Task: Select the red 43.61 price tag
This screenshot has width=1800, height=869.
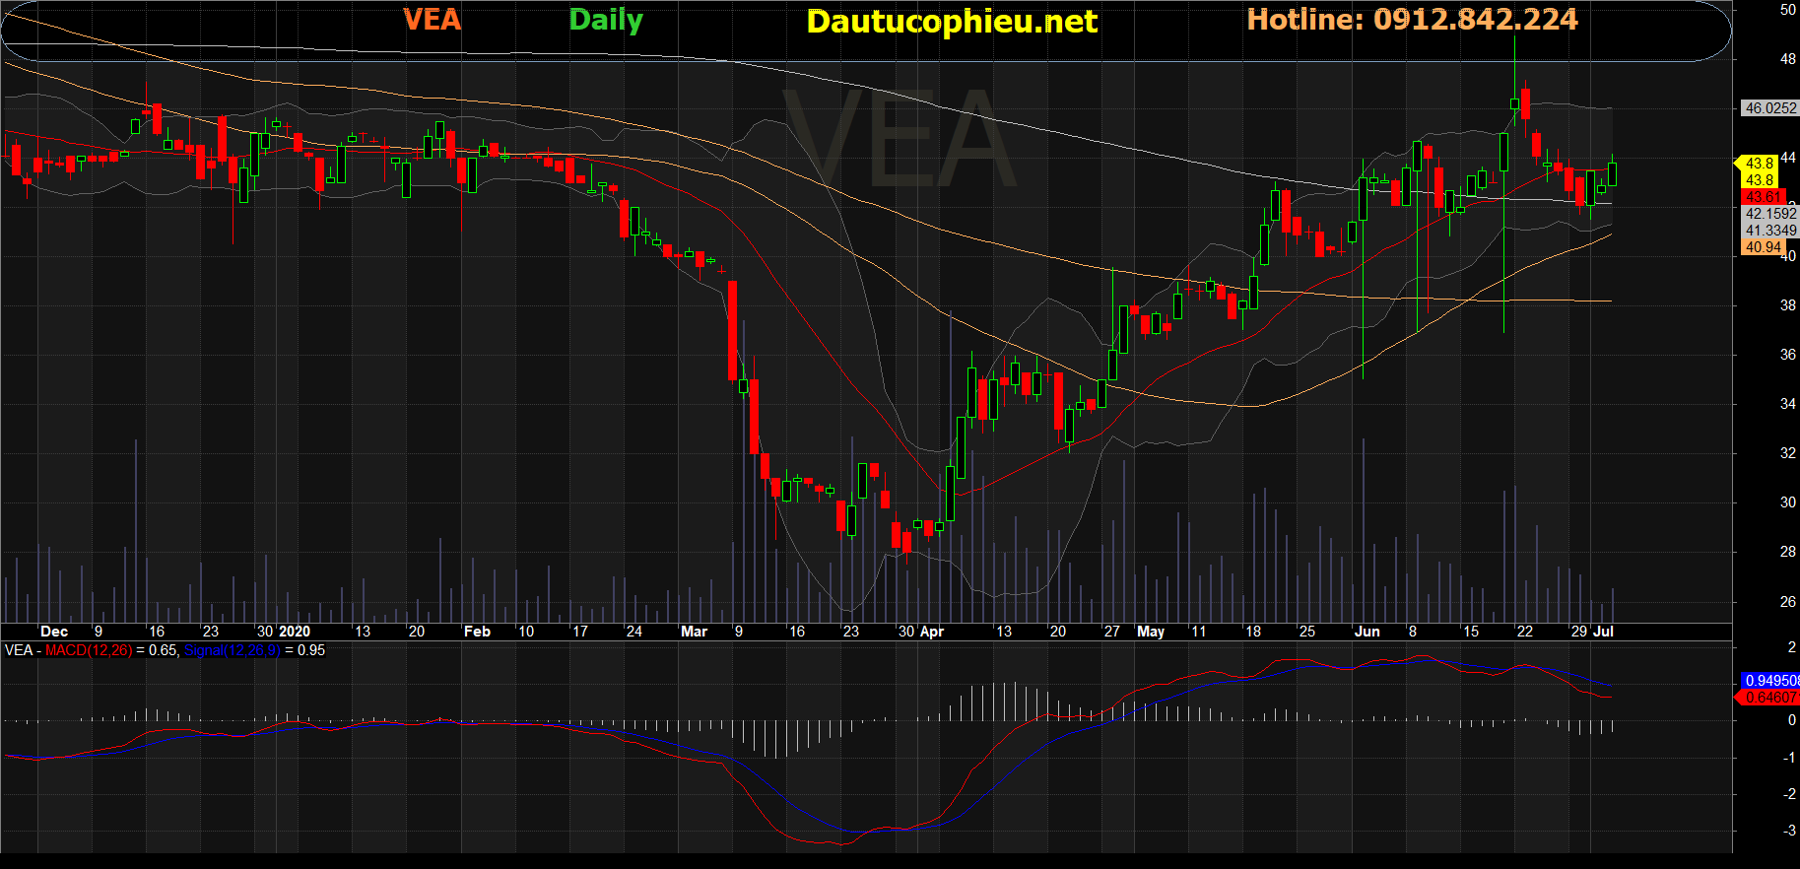Action: (x=1763, y=197)
